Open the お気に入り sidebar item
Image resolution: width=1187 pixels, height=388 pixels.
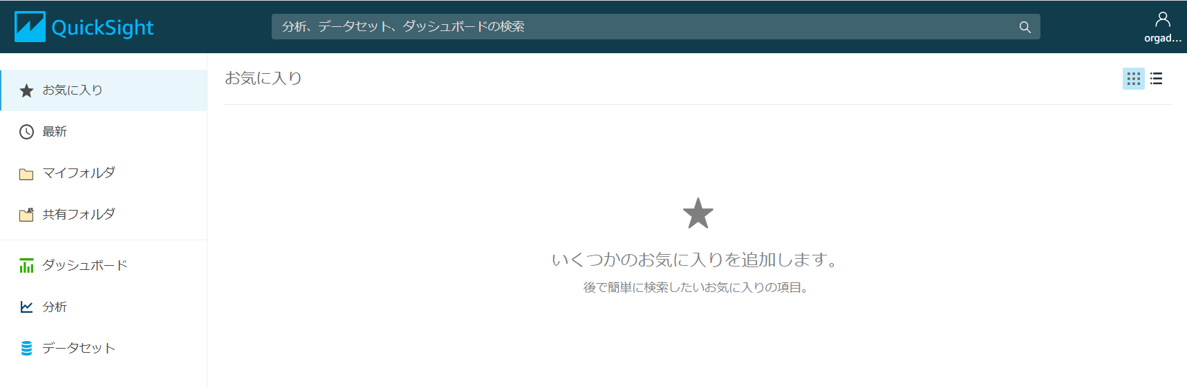(x=104, y=90)
